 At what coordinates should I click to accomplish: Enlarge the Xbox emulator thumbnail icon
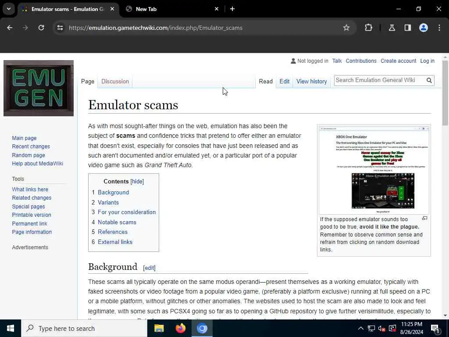424,219
